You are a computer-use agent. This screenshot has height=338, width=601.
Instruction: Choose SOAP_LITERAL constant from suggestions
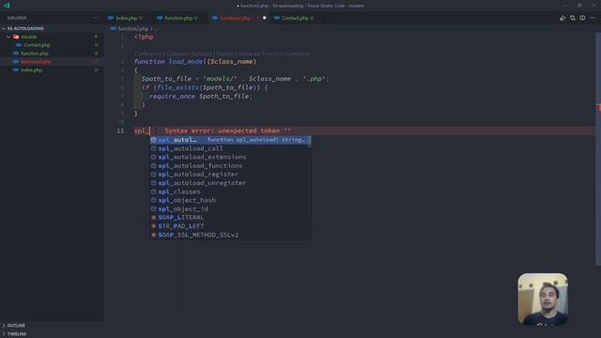tap(230, 217)
